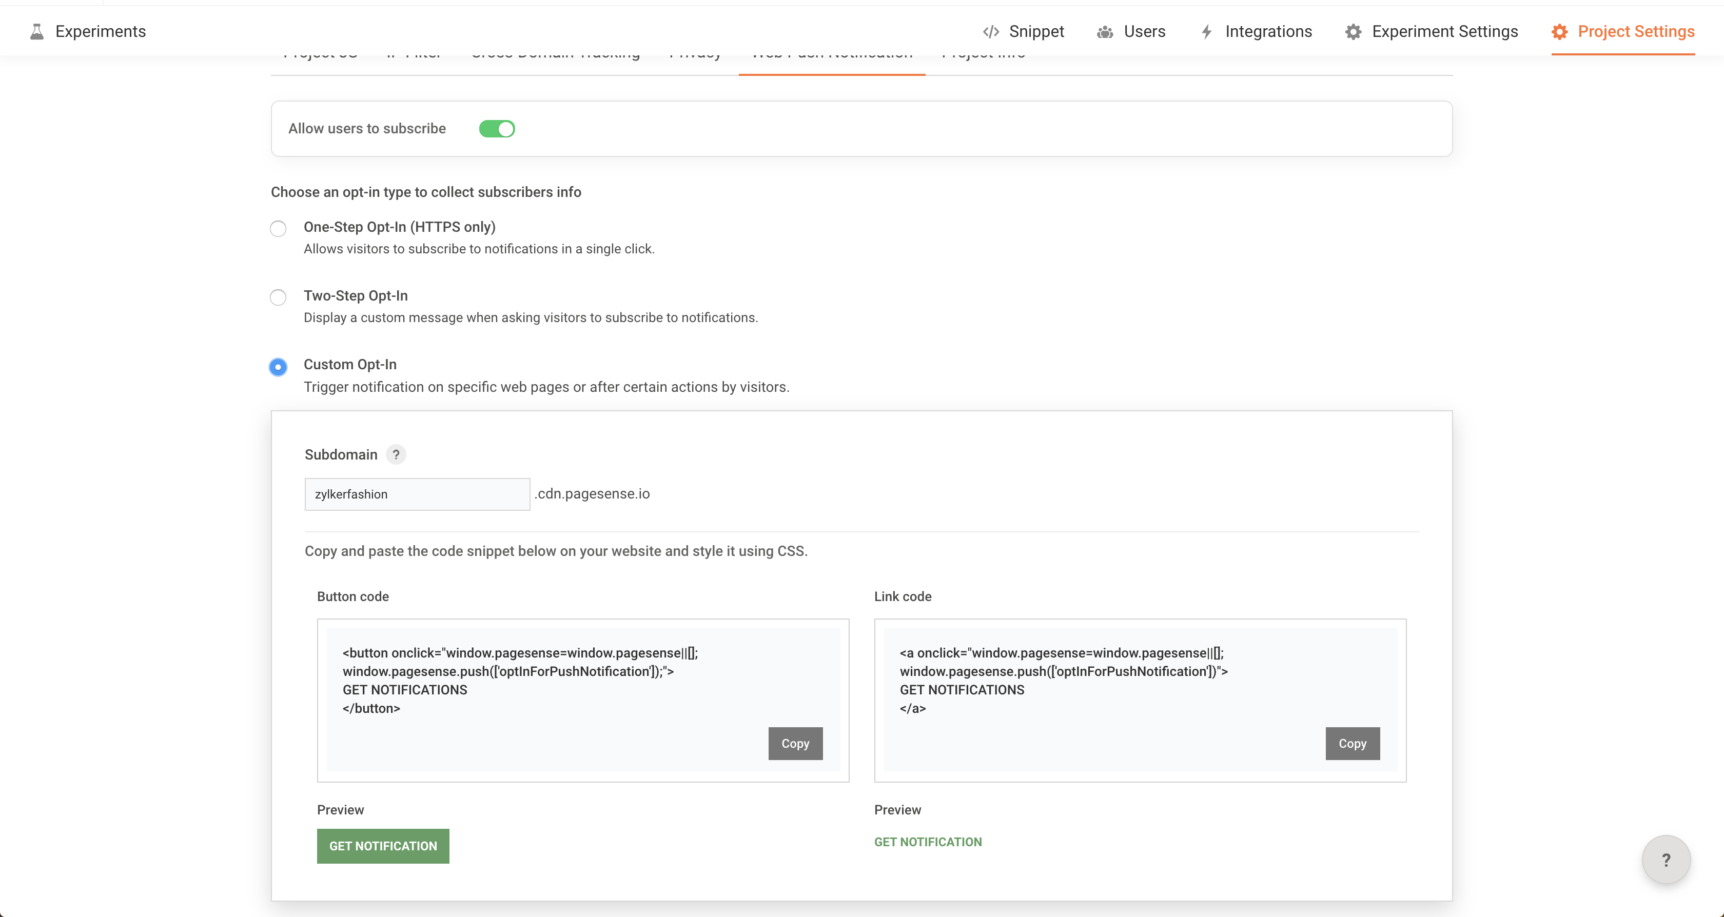Click the Integrations lightning bolt icon

point(1206,31)
